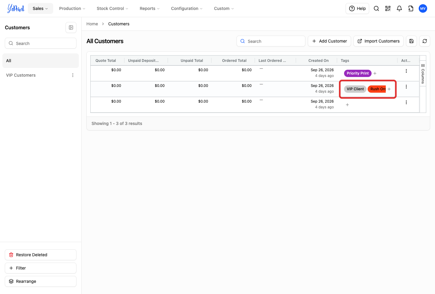Refresh the customers table
The image size is (435, 294).
[425, 41]
